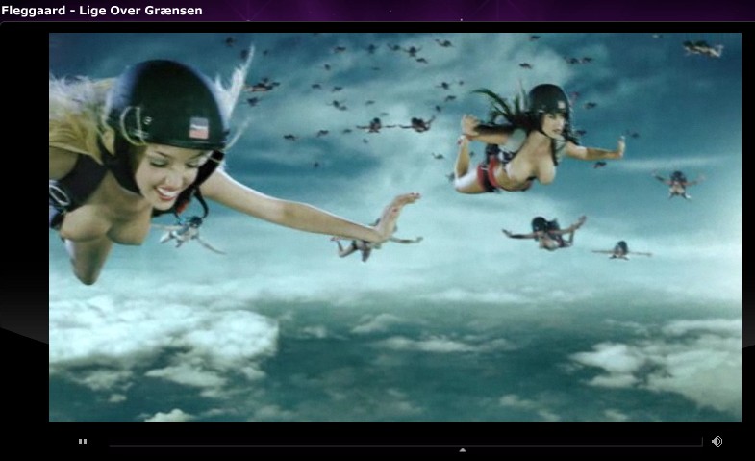Viewport: 755px width, 461px height.
Task: Click the center of the video frame
Action: [394, 227]
